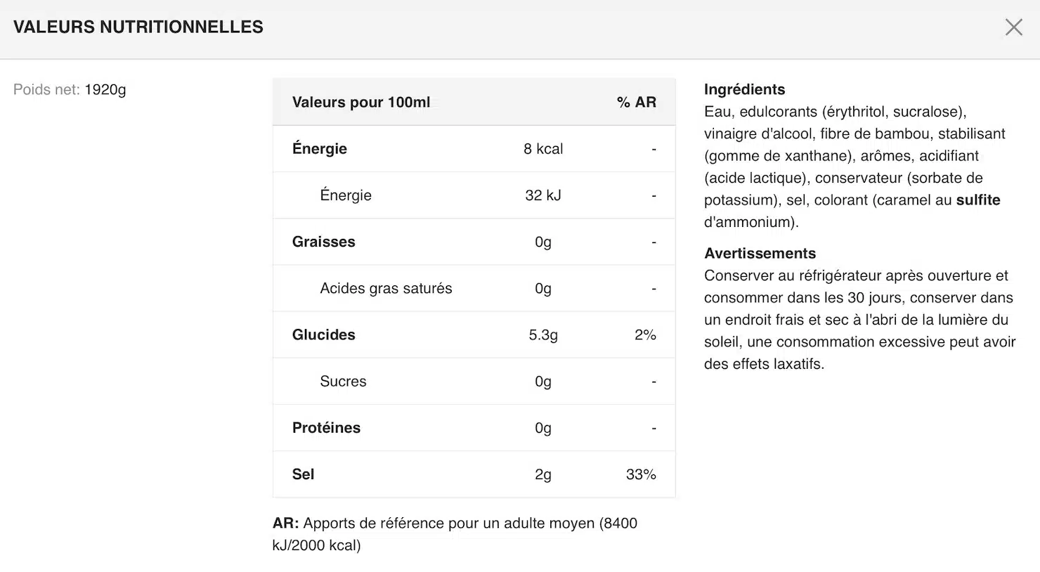Screen dimensions: 1040x572
Task: Select the Sucres row label
Action: (343, 382)
